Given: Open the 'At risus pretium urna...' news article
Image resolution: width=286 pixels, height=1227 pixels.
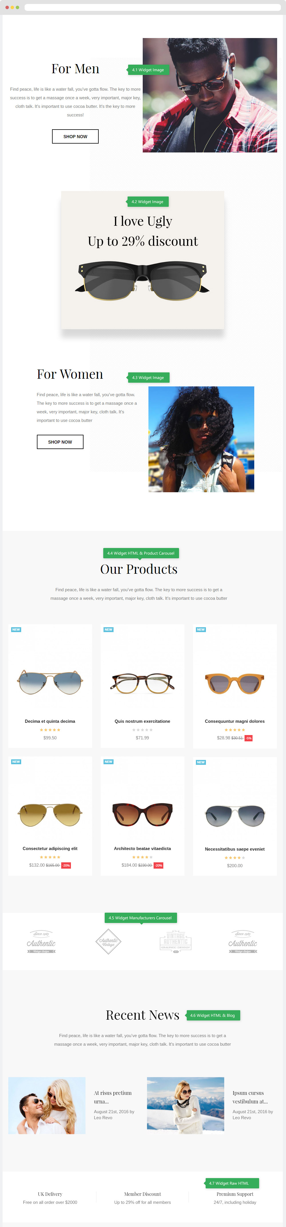Looking at the screenshot, I should coord(113,1097).
